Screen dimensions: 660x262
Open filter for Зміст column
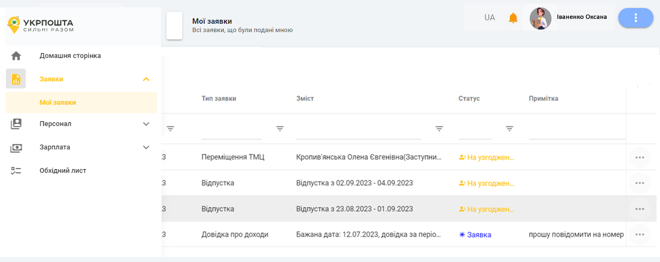439,129
